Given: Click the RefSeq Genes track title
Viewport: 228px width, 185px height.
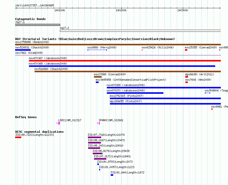Looking at the screenshot, I should [26, 117].
